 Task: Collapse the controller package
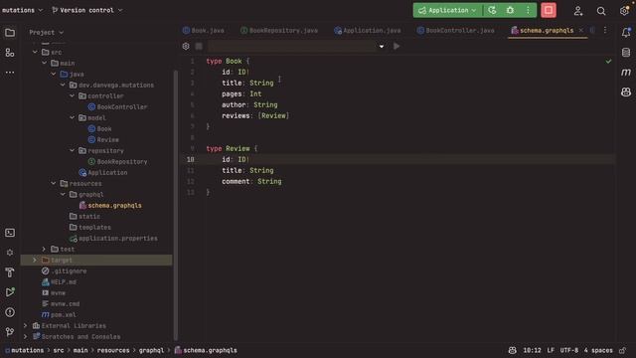click(73, 95)
